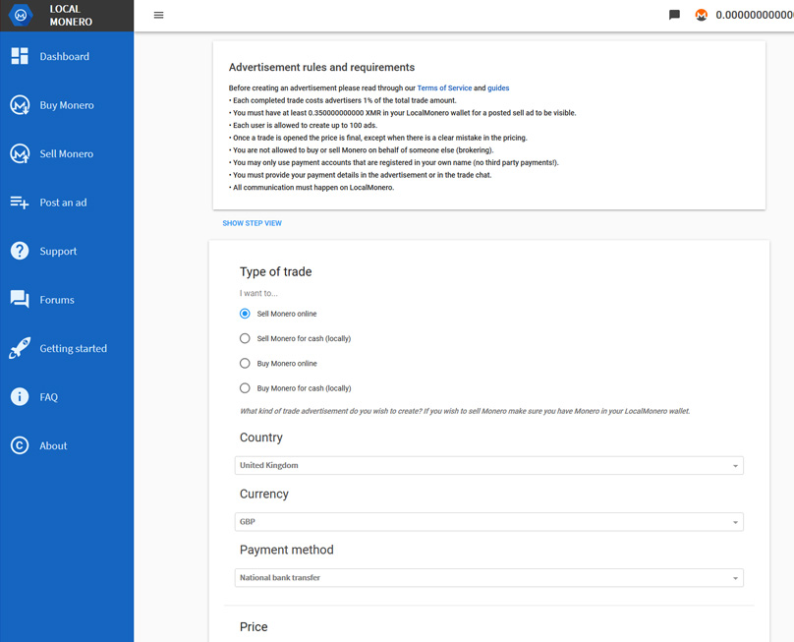This screenshot has width=794, height=642.
Task: Open the Currency dropdown showing GBP
Action: click(488, 521)
